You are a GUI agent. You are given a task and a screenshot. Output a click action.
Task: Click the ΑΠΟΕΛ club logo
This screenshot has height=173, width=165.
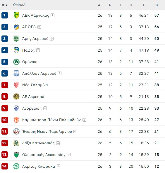(x=16, y=27)
